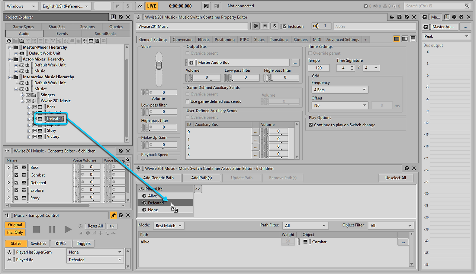Image resolution: width=476 pixels, height=274 pixels.
Task: Stop playback in Transport Control
Action: pos(36,229)
